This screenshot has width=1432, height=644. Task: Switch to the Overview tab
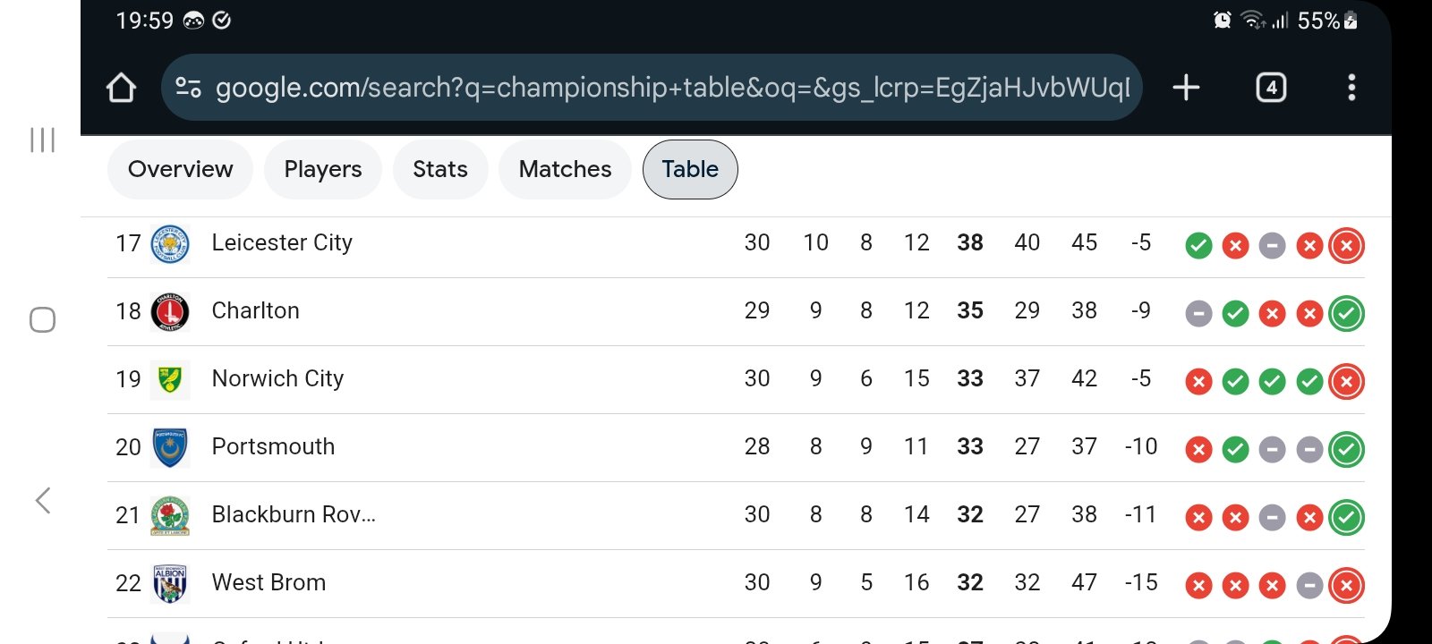[x=180, y=169]
